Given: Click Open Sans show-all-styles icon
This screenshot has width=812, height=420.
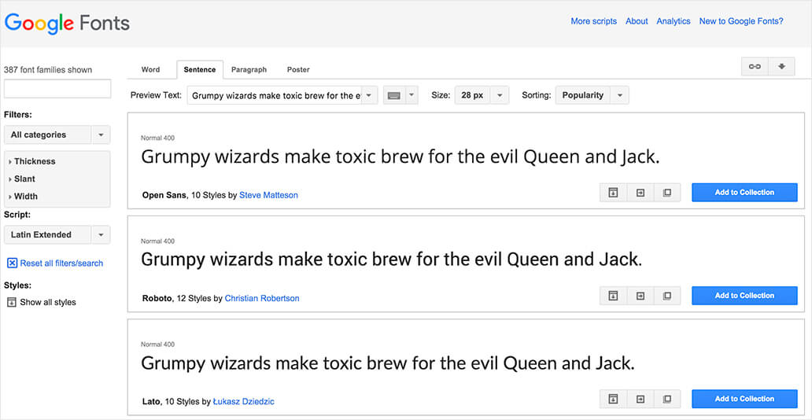Looking at the screenshot, I should click(x=613, y=193).
